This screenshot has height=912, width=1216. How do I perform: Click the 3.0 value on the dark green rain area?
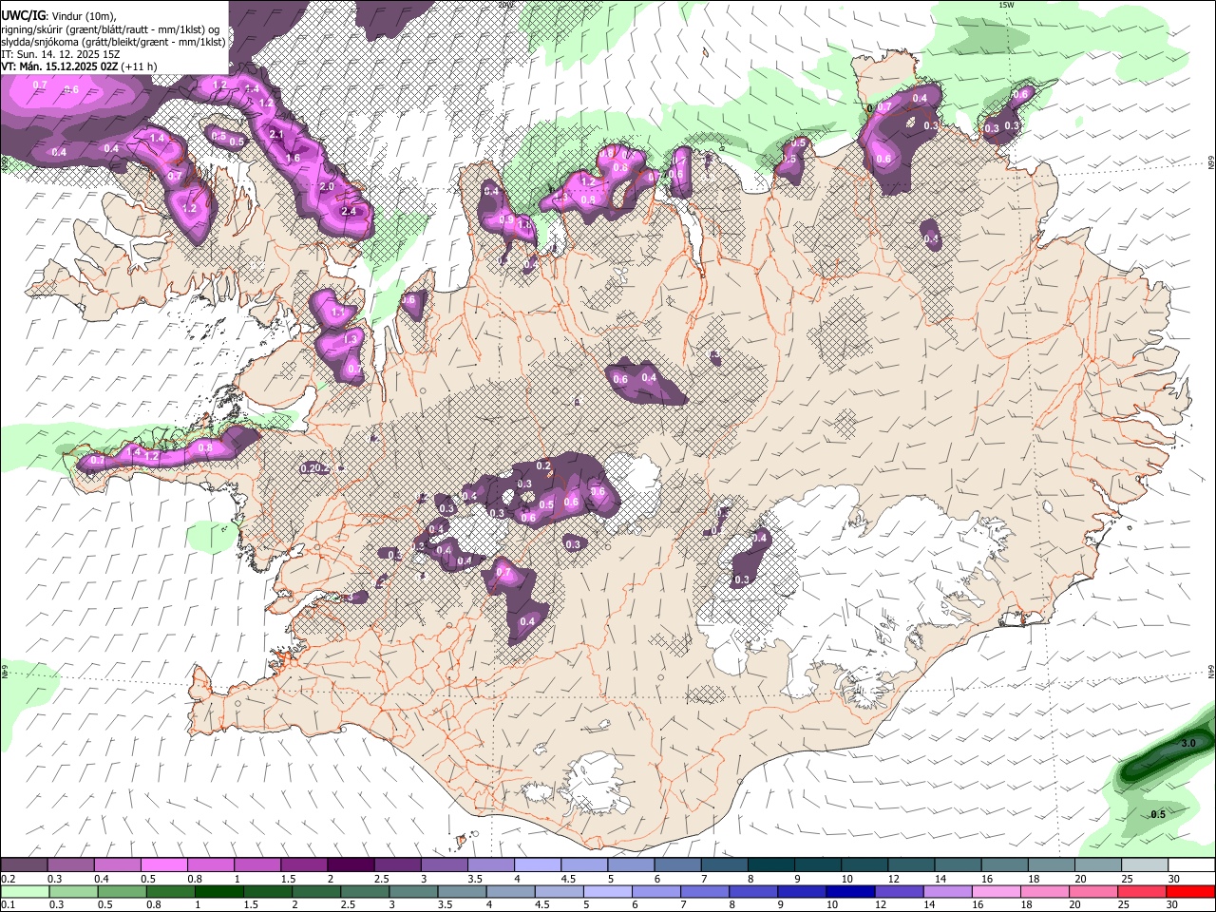tap(1187, 744)
